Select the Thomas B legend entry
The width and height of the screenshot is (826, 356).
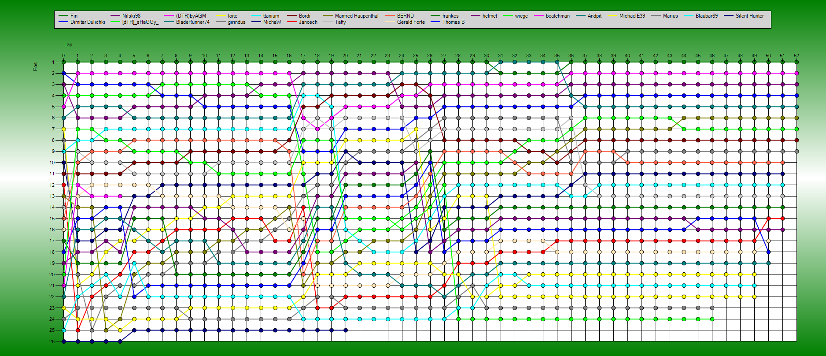tap(454, 22)
